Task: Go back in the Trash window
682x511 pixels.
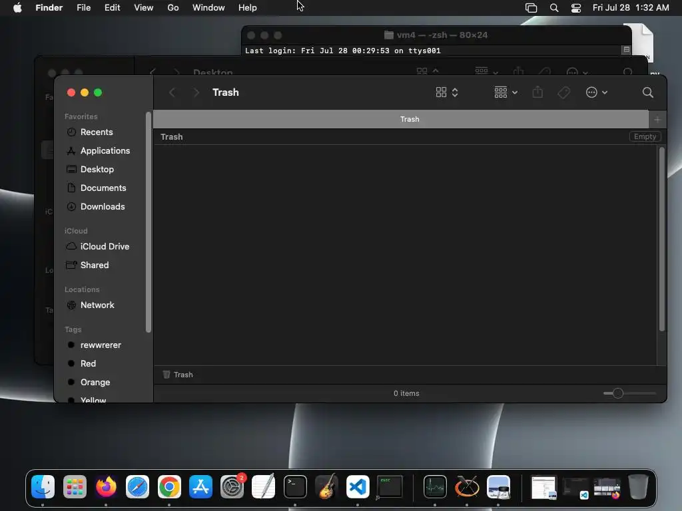Action: 172,92
